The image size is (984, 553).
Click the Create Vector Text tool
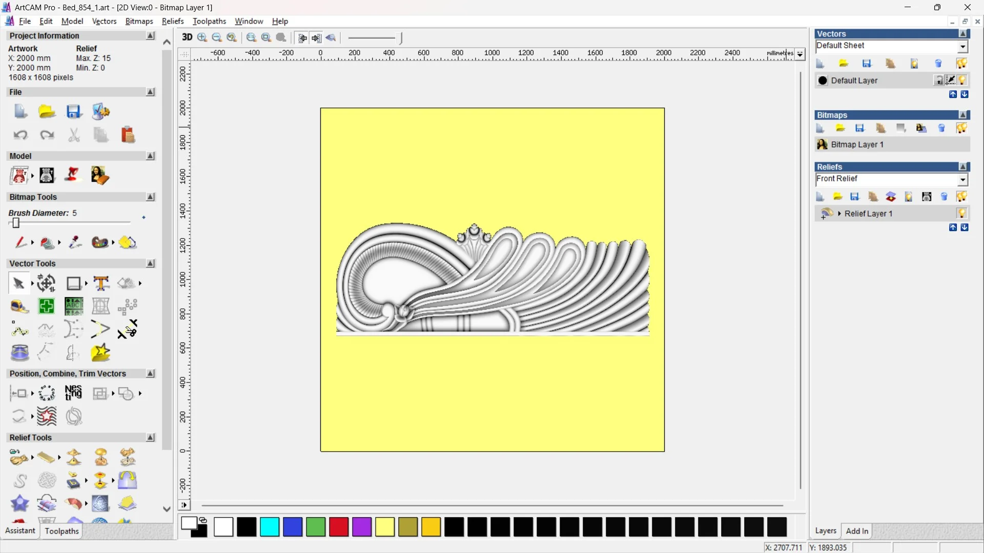pos(101,283)
